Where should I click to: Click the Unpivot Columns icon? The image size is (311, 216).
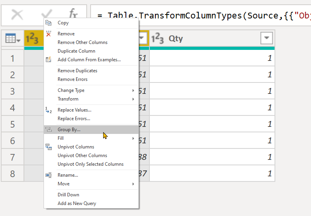pyautogui.click(x=48, y=147)
